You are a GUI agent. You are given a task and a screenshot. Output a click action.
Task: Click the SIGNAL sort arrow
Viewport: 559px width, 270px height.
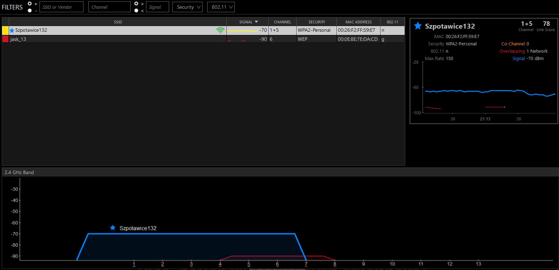pos(256,22)
